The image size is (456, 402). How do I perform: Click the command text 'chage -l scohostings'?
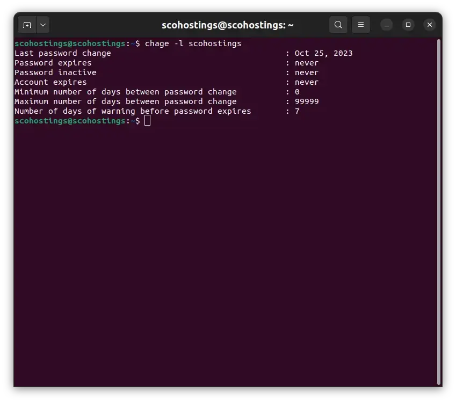click(x=193, y=43)
